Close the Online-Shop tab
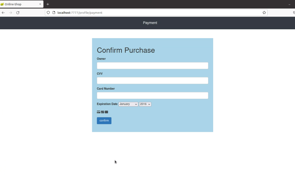295x176 pixels. click(40, 4)
